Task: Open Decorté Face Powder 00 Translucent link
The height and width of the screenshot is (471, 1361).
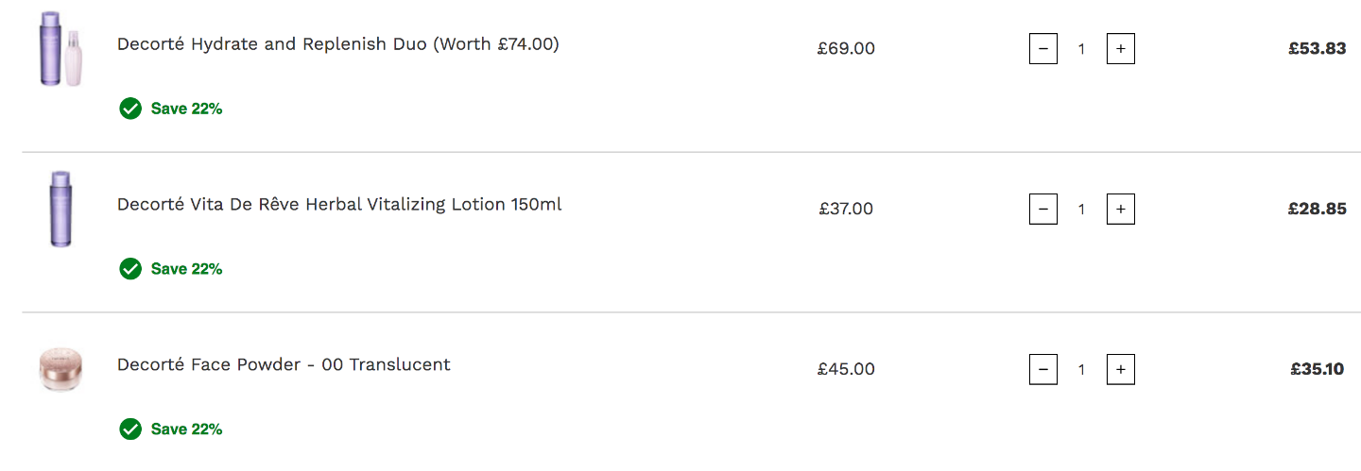Action: click(x=284, y=365)
